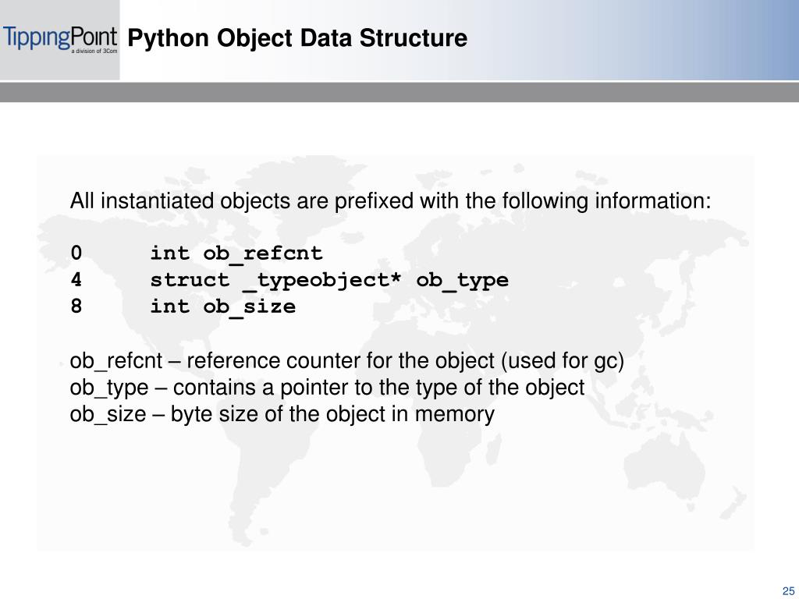Click the ob_size byte size description
This screenshot has height=599, width=799.
point(282,414)
